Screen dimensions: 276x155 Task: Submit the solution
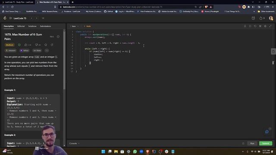[x=266, y=143]
